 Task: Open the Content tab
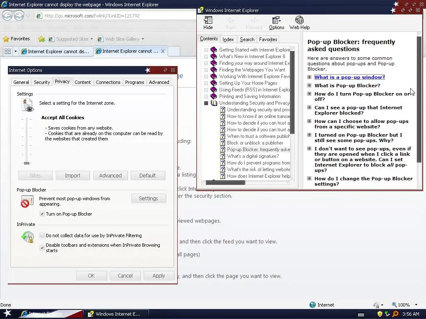pos(83,82)
